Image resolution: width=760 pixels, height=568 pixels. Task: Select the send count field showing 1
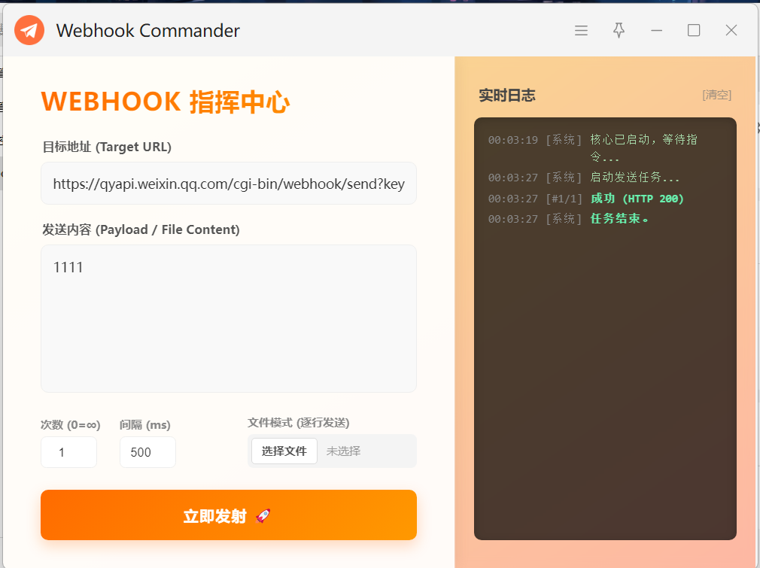(x=68, y=452)
